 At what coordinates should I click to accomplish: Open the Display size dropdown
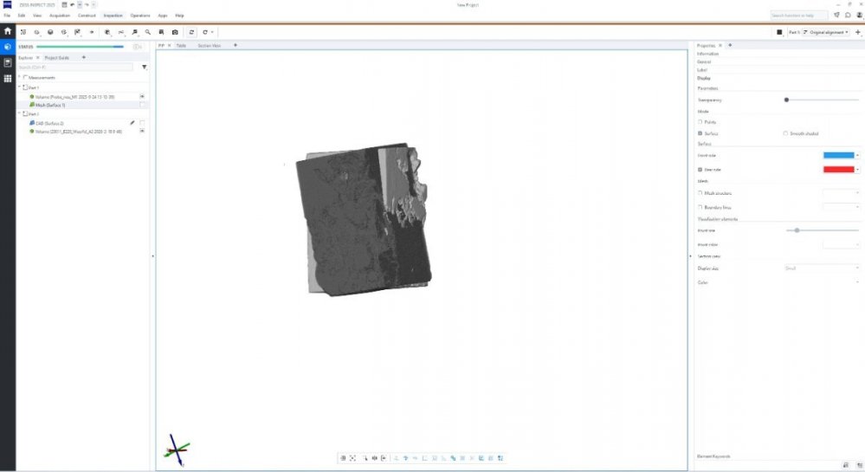tap(821, 268)
